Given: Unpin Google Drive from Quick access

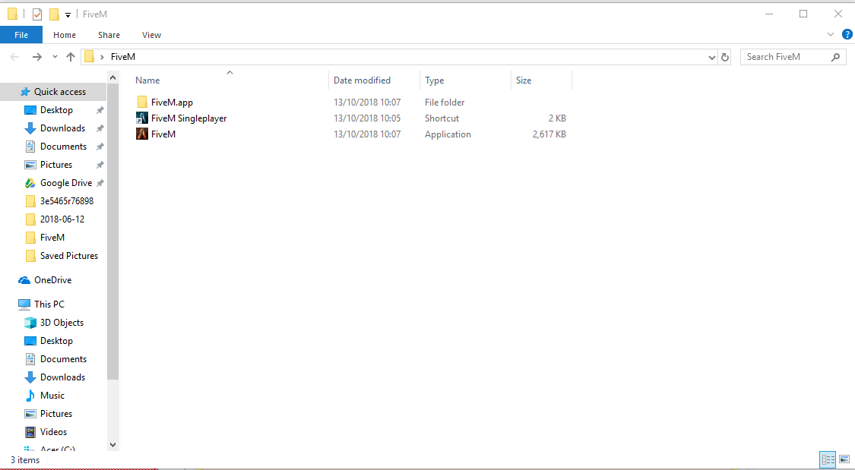Looking at the screenshot, I should tap(100, 183).
